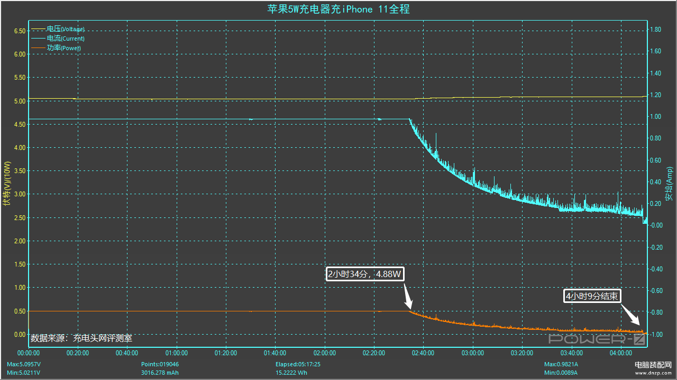Click the orange power line sample in legend
This screenshot has width=677, height=380.
39,48
